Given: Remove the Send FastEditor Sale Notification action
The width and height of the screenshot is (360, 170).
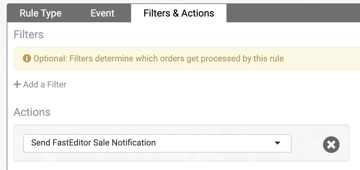Looking at the screenshot, I should [331, 144].
